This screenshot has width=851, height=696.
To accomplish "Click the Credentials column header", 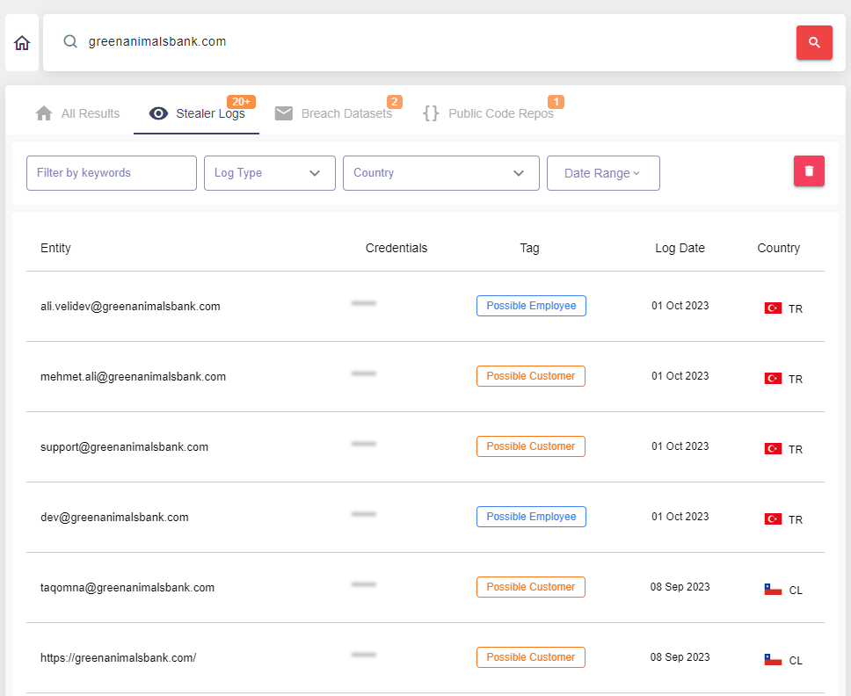I will tap(396, 248).
